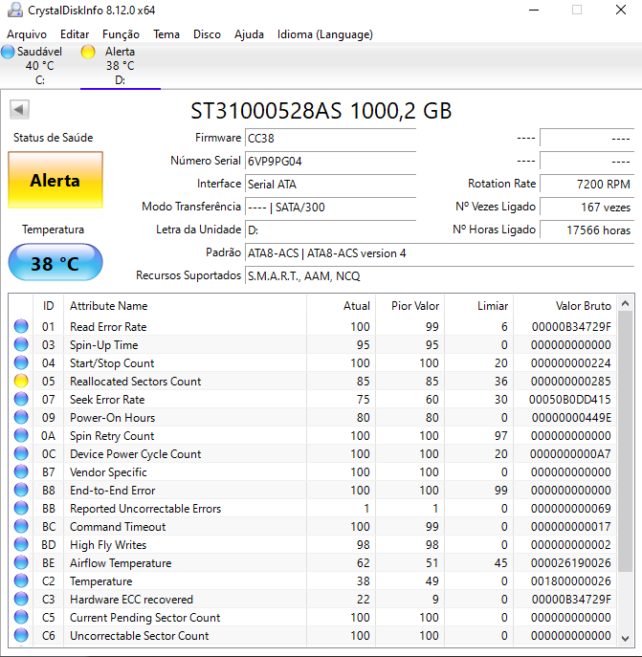Click the ATA8-ACS standard field
This screenshot has height=657, width=642.
439,253
